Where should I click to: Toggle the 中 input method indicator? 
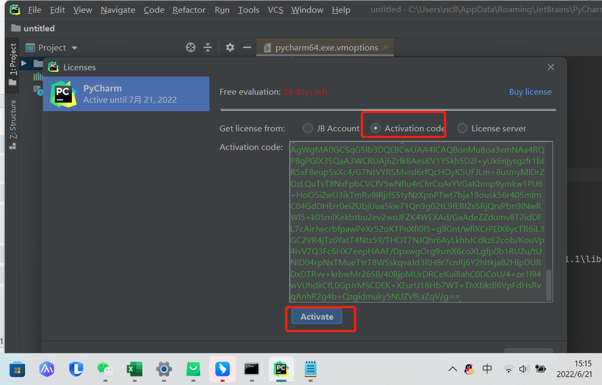point(487,369)
